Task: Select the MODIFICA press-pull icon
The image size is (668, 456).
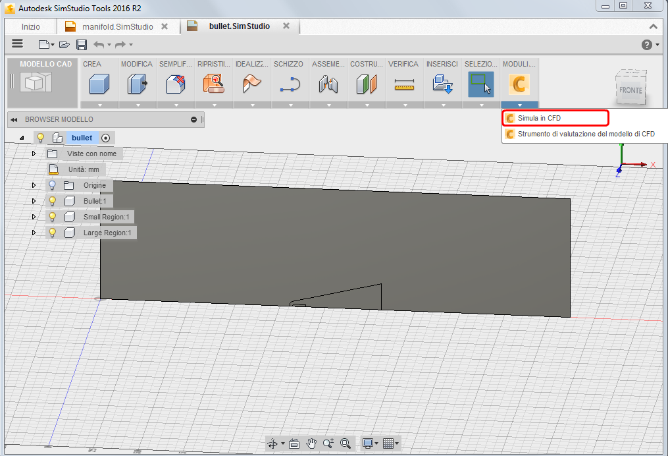Action: coord(137,84)
